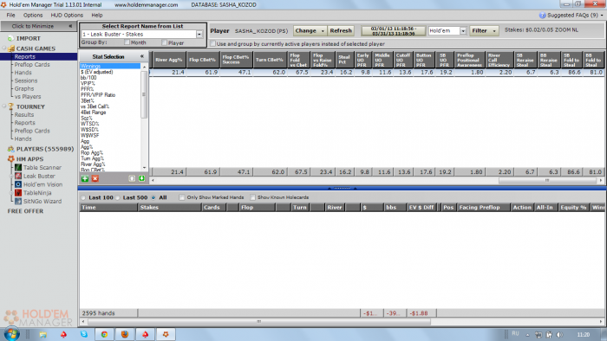Open Chrome from the taskbar
The image size is (607, 341).
pos(105,334)
